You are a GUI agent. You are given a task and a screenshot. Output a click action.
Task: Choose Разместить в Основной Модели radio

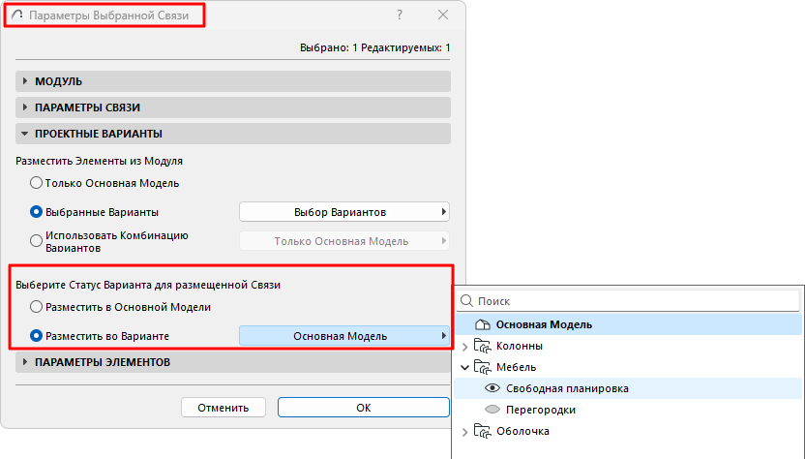point(37,307)
